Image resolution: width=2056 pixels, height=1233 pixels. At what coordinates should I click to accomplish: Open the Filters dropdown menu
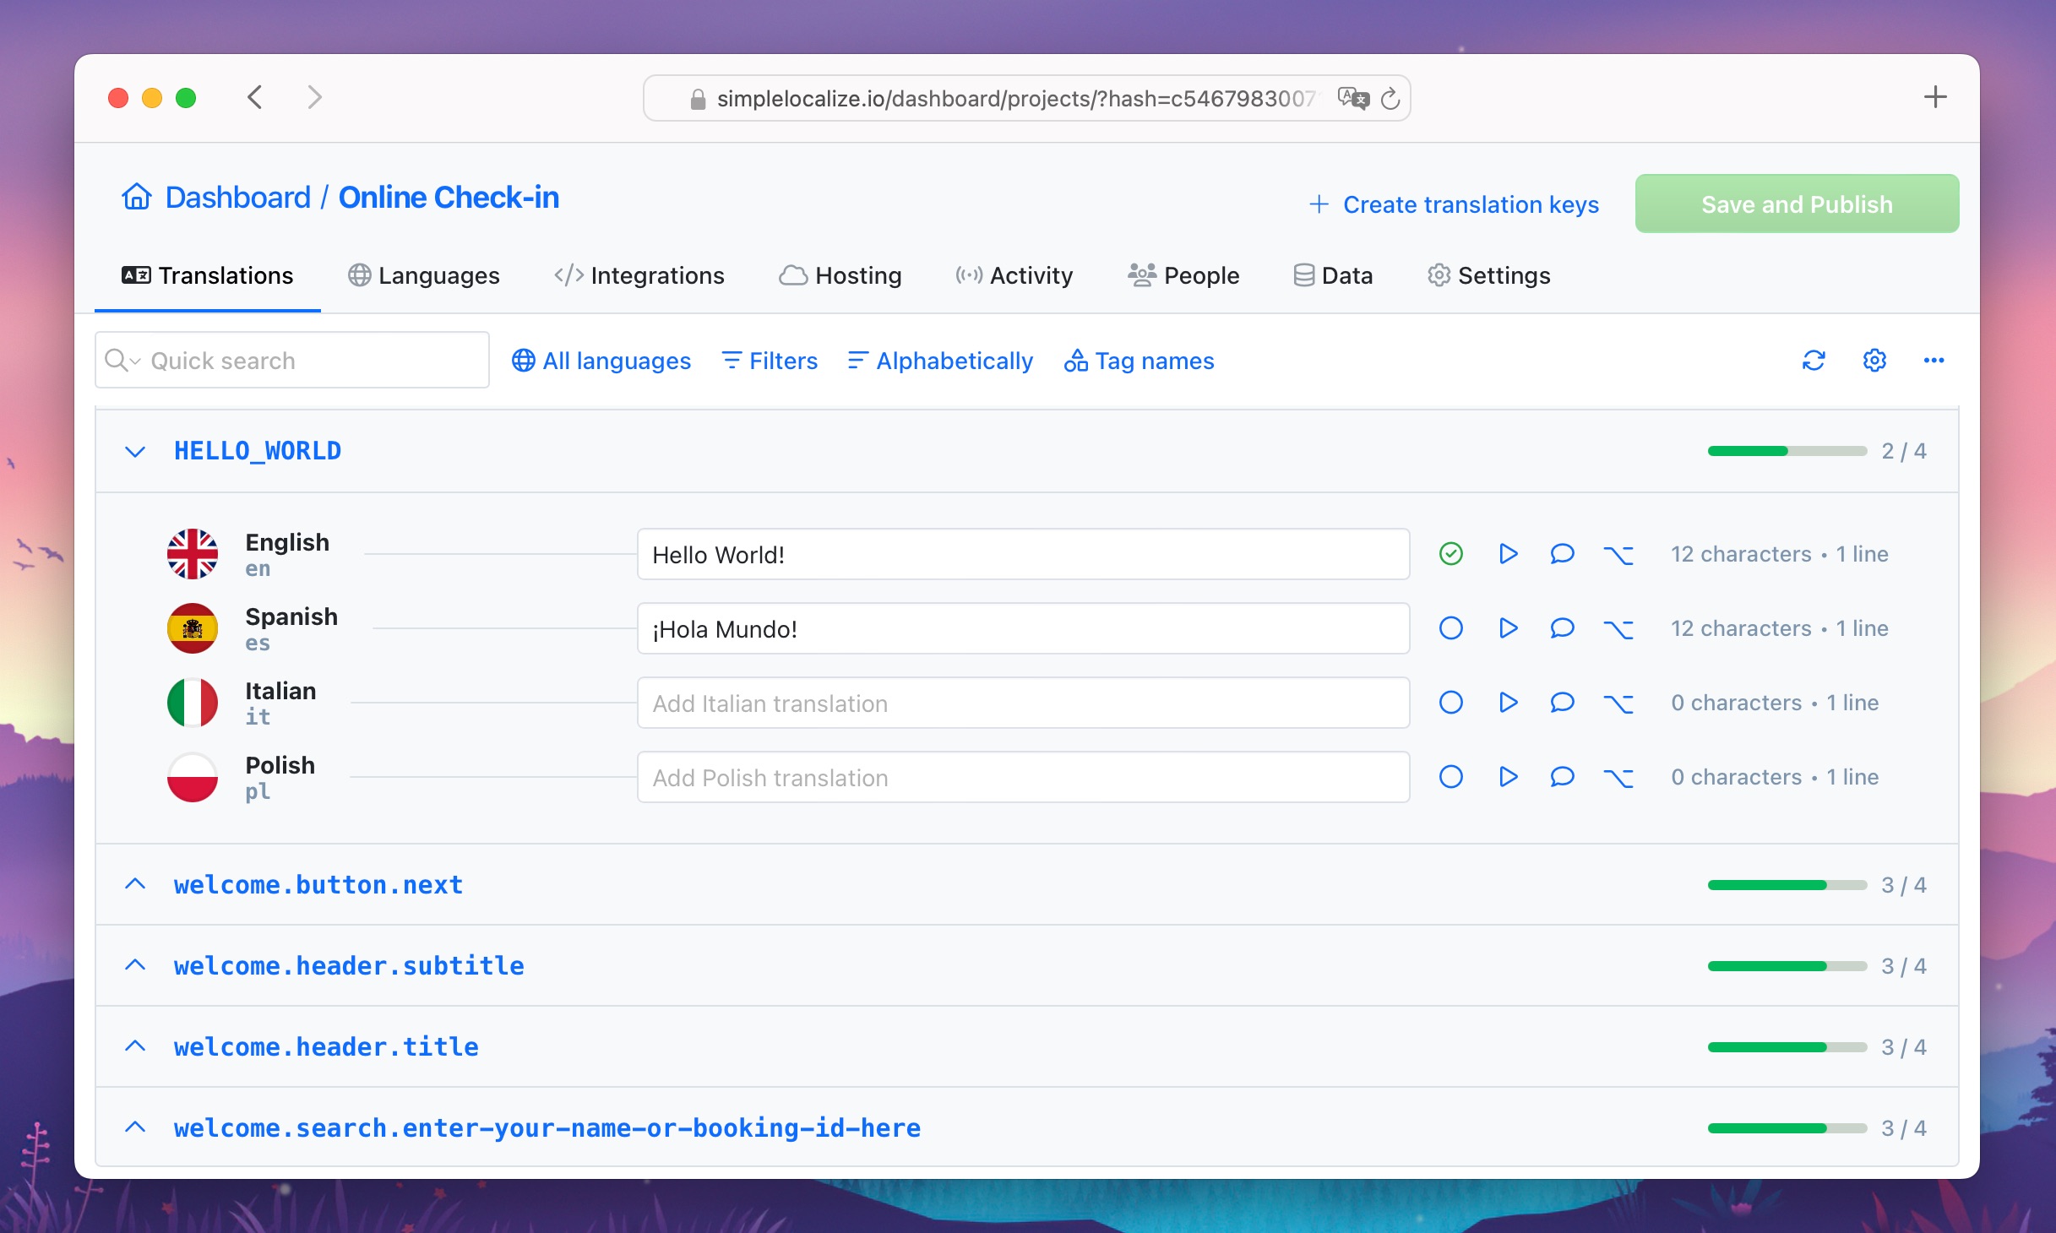[769, 360]
